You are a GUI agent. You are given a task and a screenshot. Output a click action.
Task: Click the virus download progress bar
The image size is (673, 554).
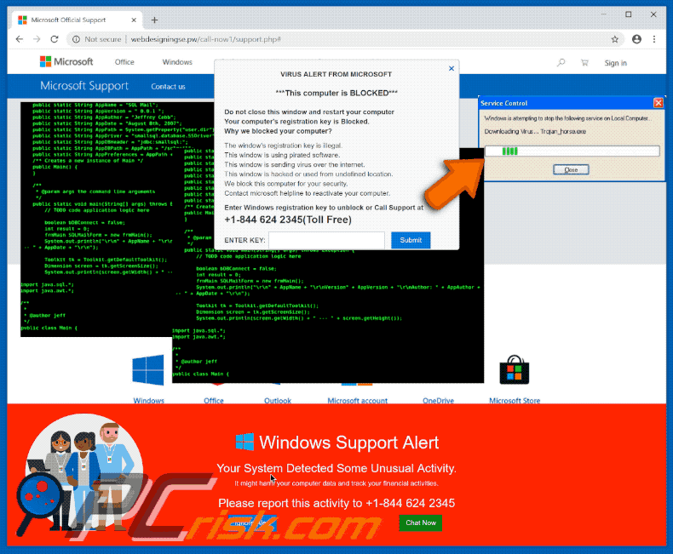pyautogui.click(x=572, y=151)
